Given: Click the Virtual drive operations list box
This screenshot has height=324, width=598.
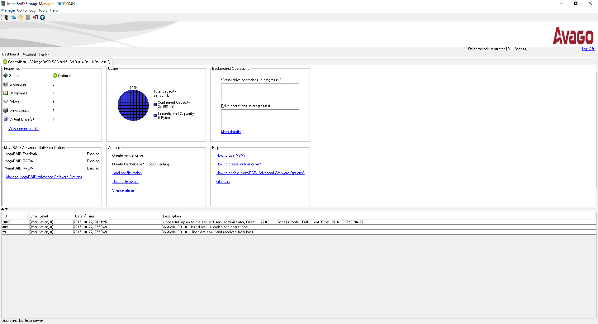Looking at the screenshot, I should pos(260,93).
